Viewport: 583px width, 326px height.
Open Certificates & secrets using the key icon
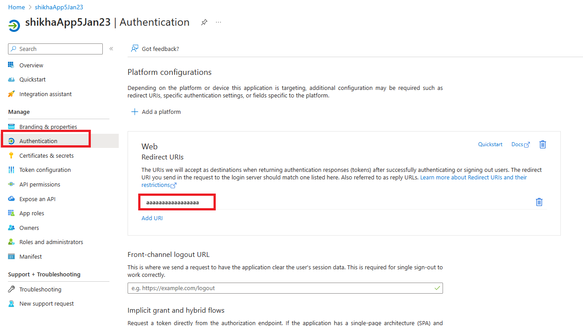click(11, 155)
